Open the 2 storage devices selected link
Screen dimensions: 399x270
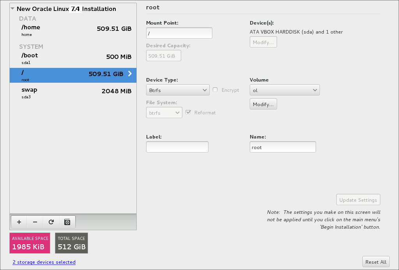[44, 262]
